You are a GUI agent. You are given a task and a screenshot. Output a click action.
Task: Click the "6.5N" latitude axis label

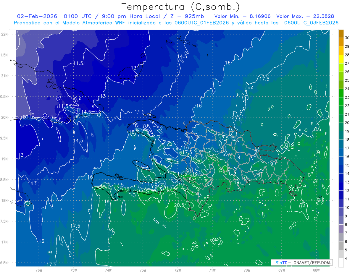click(x=4, y=263)
